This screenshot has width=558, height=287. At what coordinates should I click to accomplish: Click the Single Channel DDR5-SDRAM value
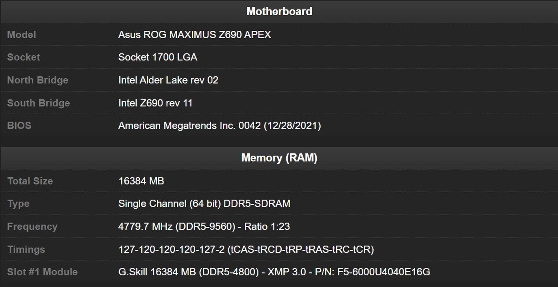[x=204, y=203]
